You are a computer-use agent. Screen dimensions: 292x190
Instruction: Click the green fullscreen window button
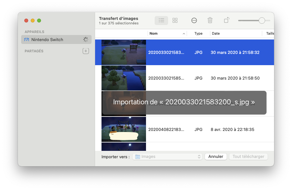(39, 21)
